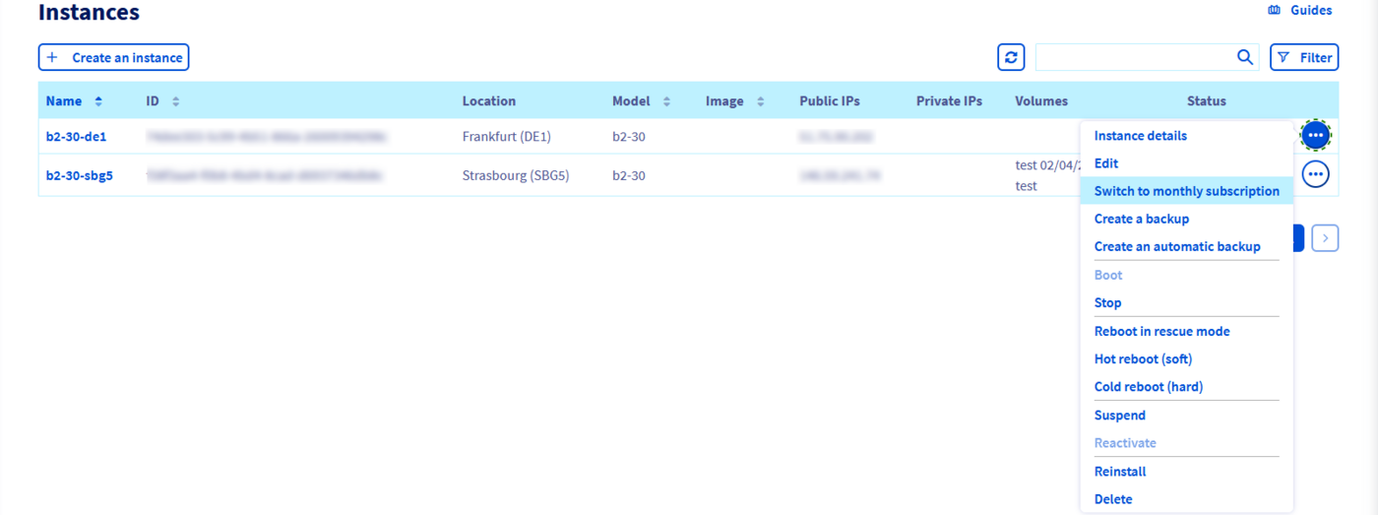Select Instance details from menu
1378x515 pixels.
coord(1140,136)
